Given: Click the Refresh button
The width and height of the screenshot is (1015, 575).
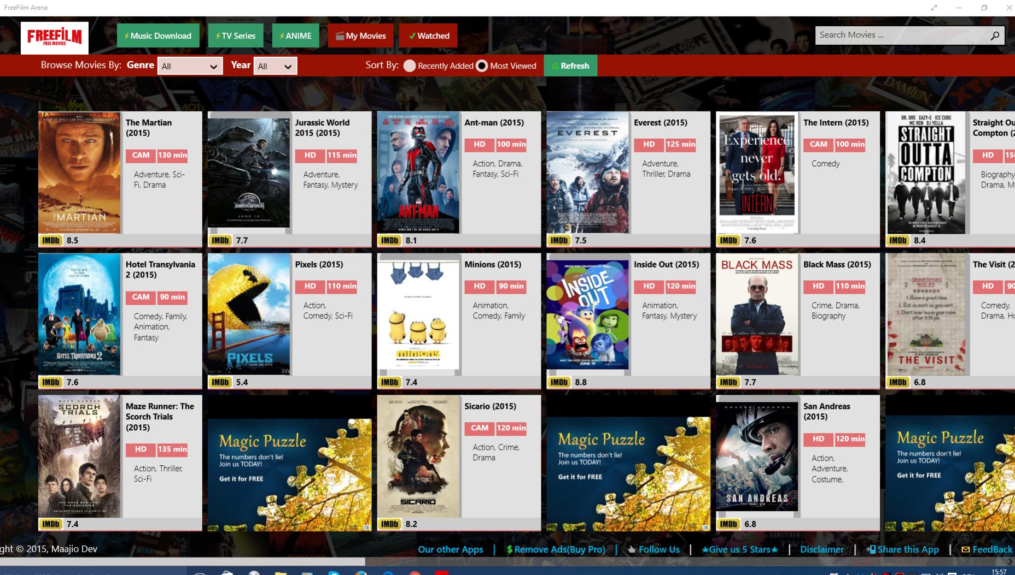Looking at the screenshot, I should (570, 66).
